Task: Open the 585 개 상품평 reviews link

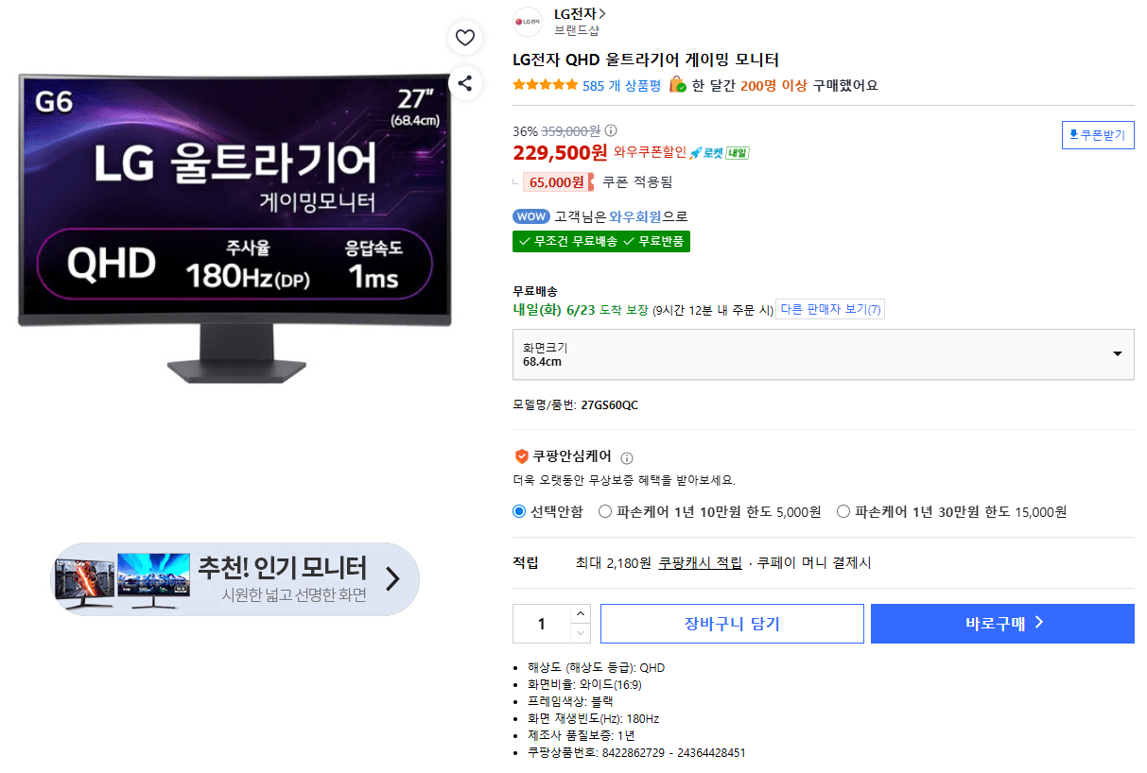Action: pyautogui.click(x=621, y=85)
